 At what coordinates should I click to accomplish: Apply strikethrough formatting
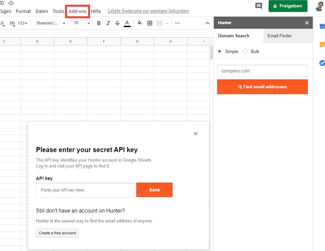(x=117, y=23)
